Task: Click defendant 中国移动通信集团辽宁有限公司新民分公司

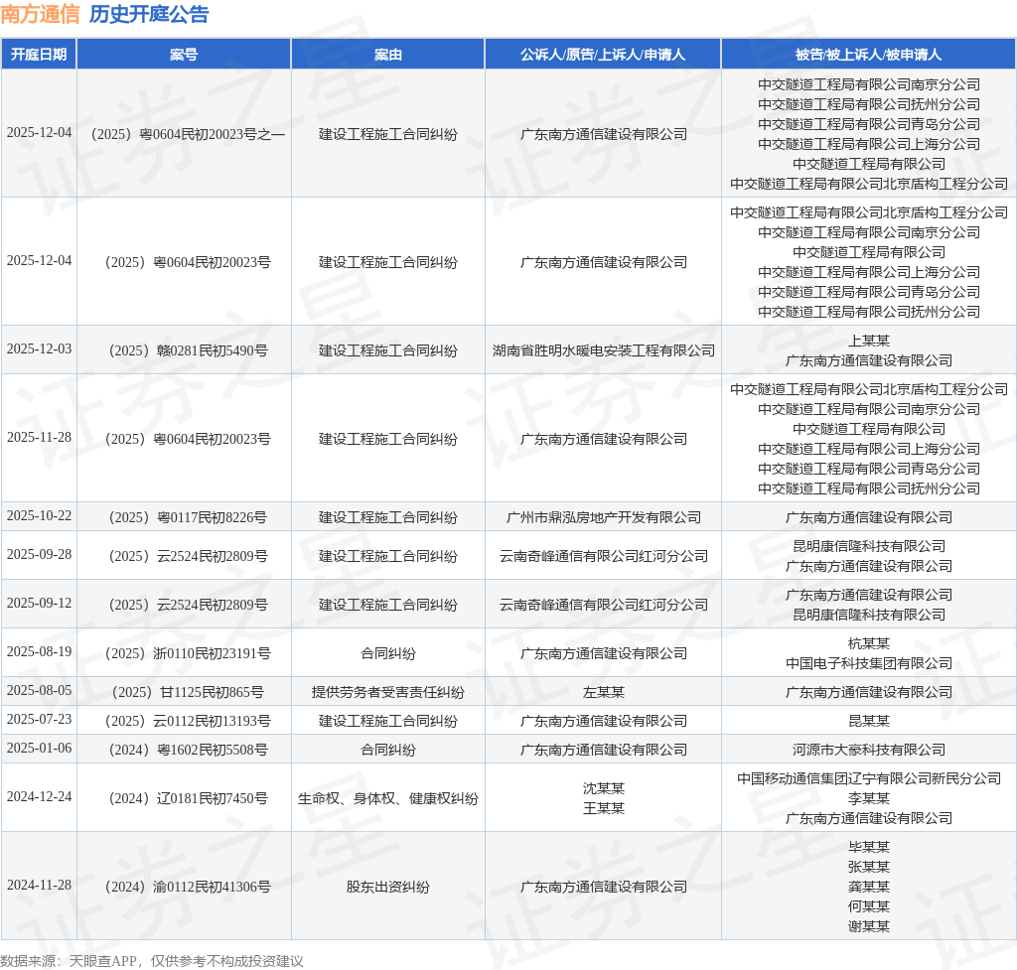Action: (x=868, y=778)
